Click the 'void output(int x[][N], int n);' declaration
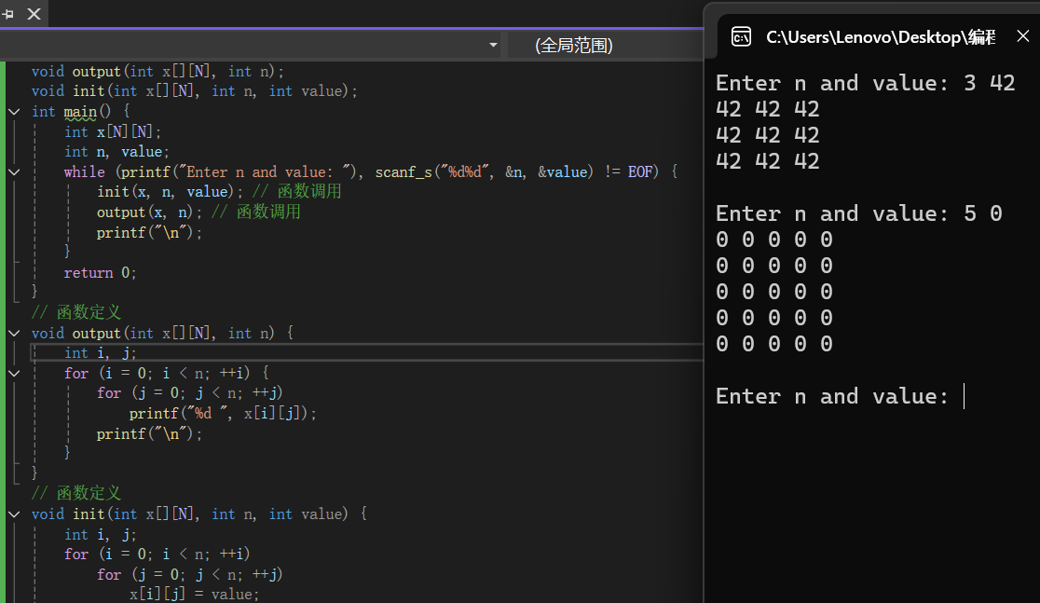The height and width of the screenshot is (603, 1040). click(x=157, y=71)
